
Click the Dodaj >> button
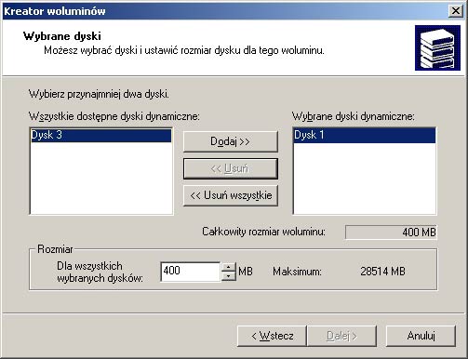(231, 141)
